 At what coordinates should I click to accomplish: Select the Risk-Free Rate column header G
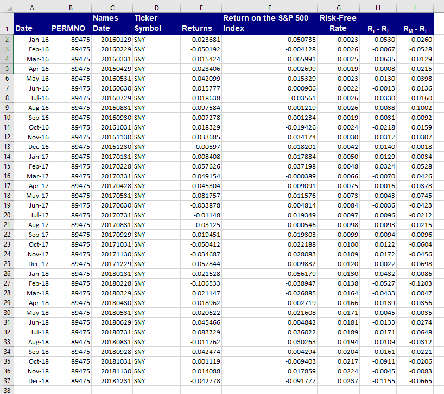[338, 8]
